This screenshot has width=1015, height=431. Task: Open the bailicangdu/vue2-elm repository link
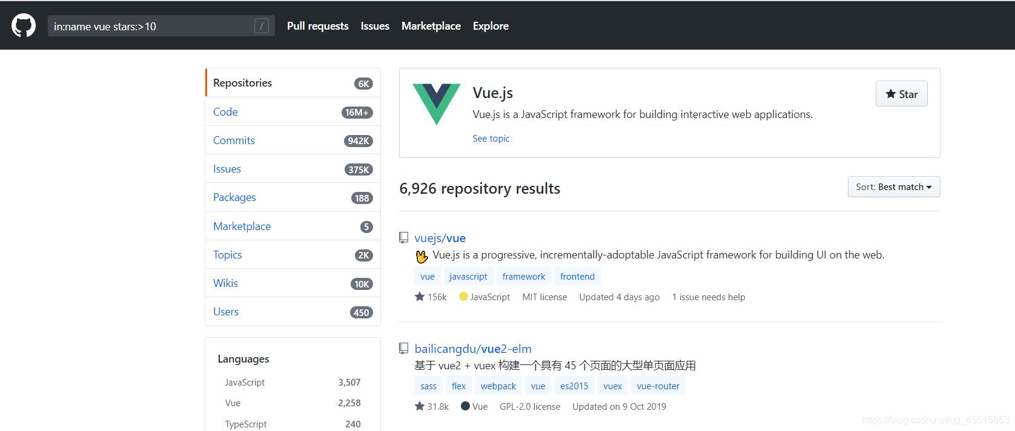click(x=473, y=349)
